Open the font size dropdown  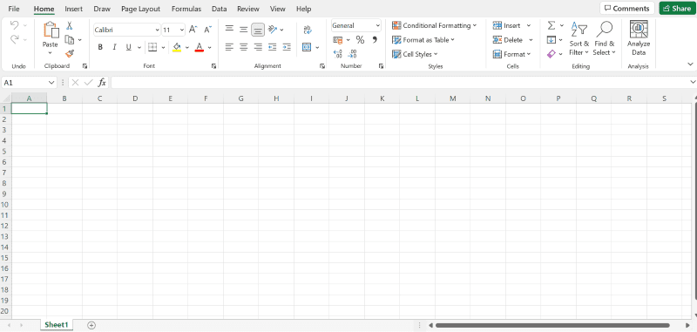tap(182, 30)
